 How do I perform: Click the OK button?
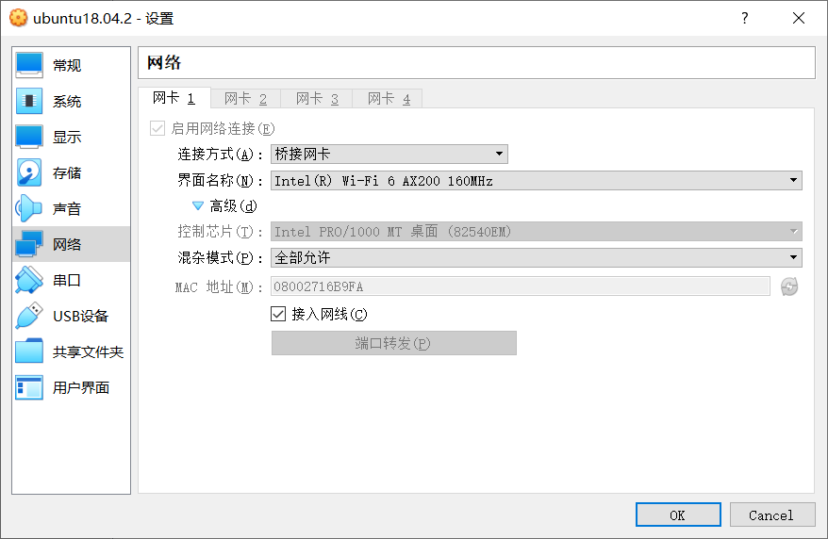click(x=678, y=514)
